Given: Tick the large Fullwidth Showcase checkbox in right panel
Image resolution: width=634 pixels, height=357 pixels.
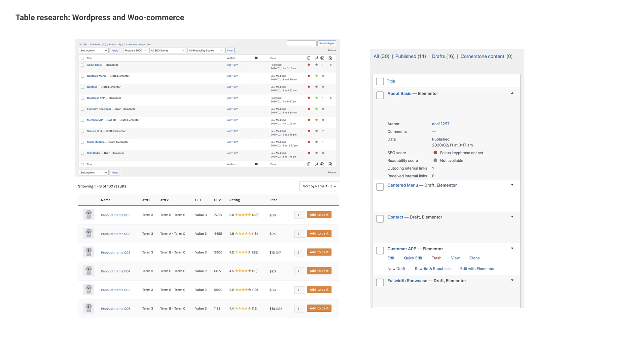Looking at the screenshot, I should coord(380,282).
